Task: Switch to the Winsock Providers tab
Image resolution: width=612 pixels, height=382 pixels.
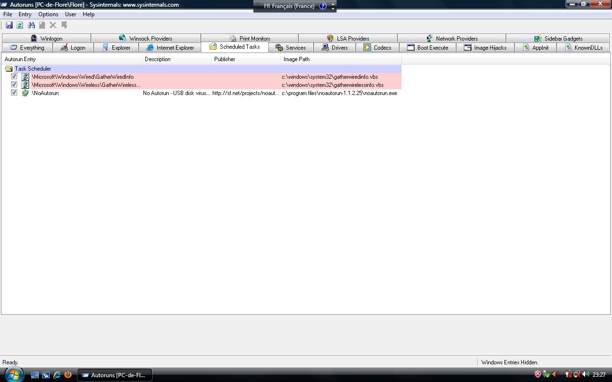Action: (x=146, y=38)
